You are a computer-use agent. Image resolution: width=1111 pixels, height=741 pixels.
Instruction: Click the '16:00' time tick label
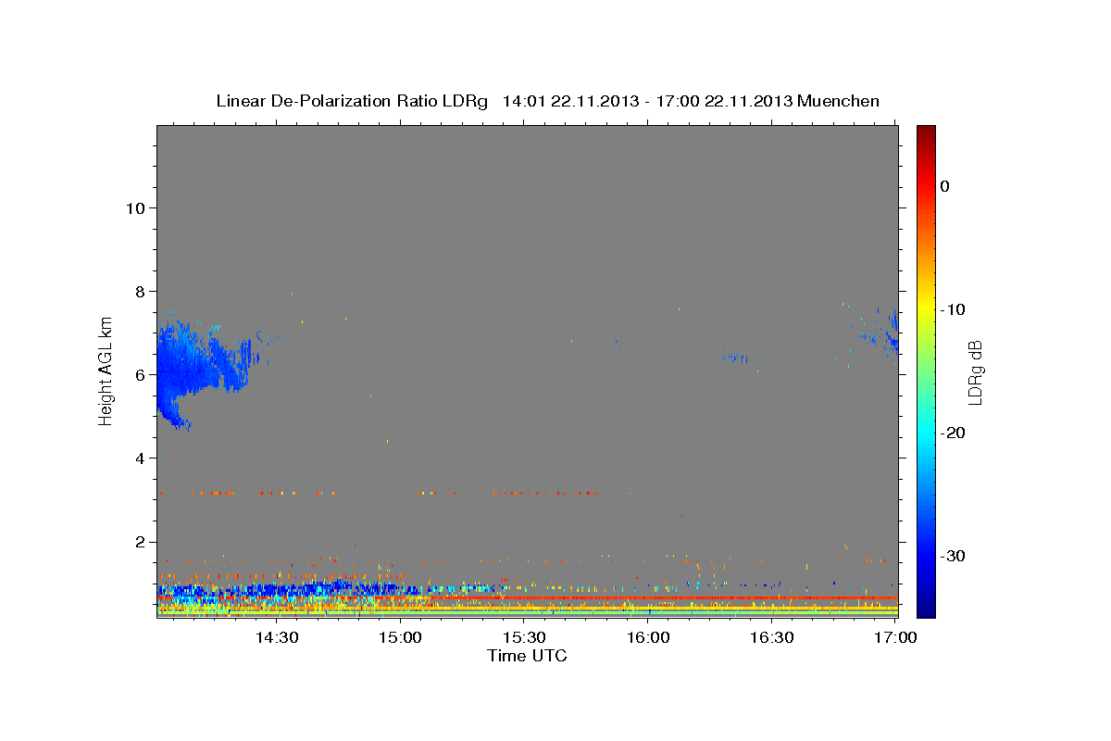[x=648, y=637]
